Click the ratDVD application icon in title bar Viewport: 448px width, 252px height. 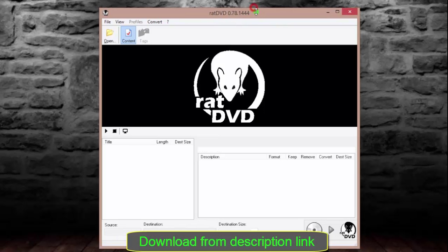tap(105, 13)
